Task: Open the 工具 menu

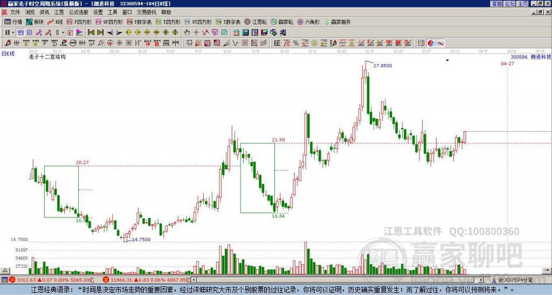Action: [x=112, y=12]
